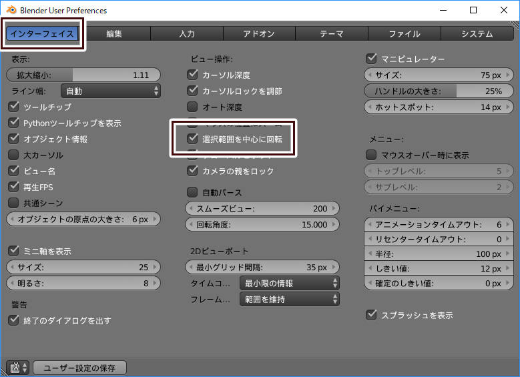Viewport: 520px width, 377px height.
Task: Decrease ホットスポット with left arrow
Action: point(370,107)
